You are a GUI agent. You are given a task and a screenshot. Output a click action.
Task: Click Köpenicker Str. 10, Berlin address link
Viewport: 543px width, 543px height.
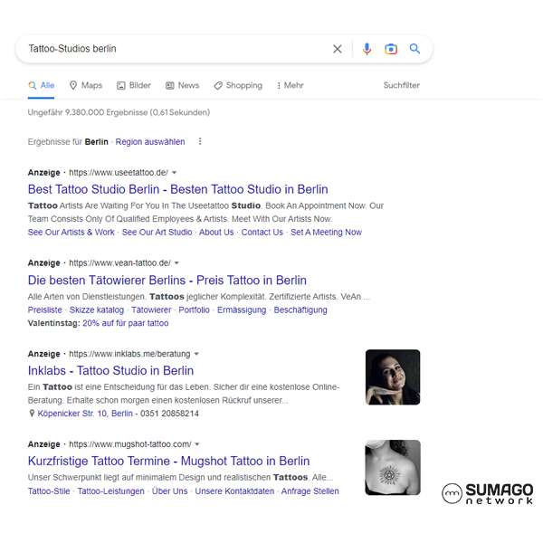coord(85,414)
